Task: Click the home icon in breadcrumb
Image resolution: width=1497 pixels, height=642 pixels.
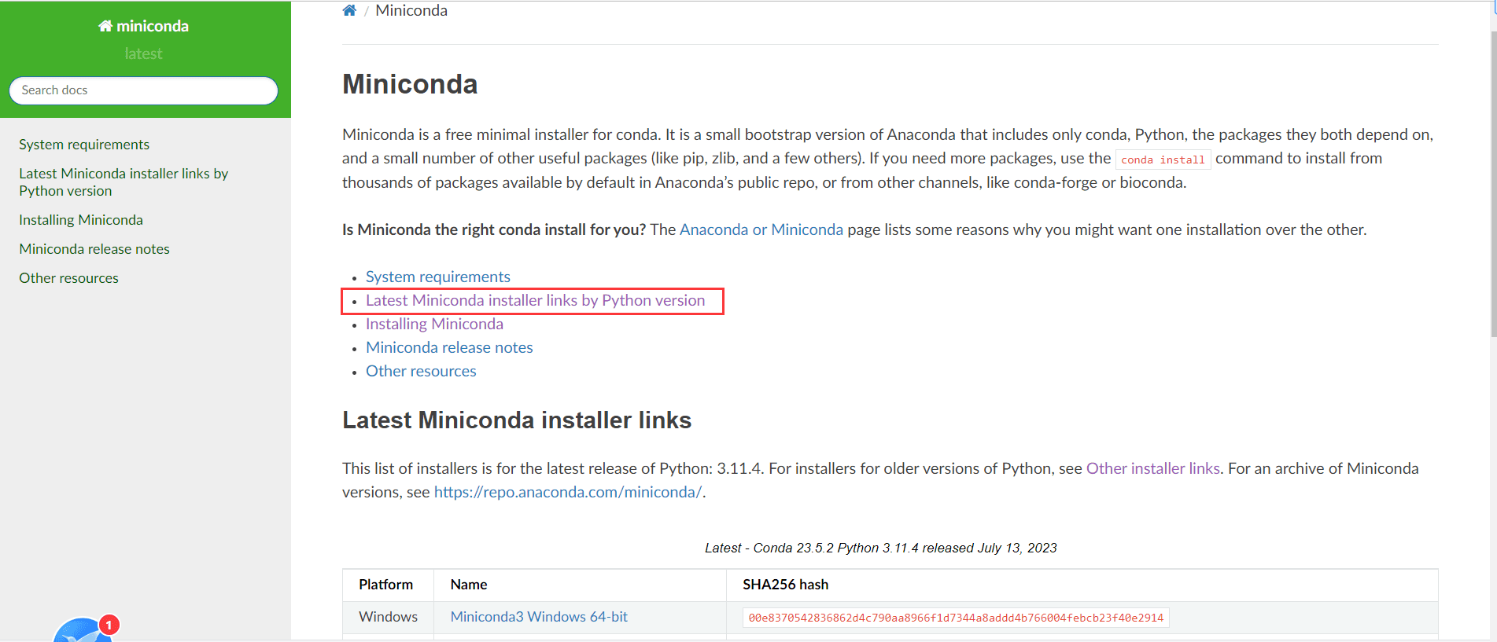Action: click(x=349, y=10)
